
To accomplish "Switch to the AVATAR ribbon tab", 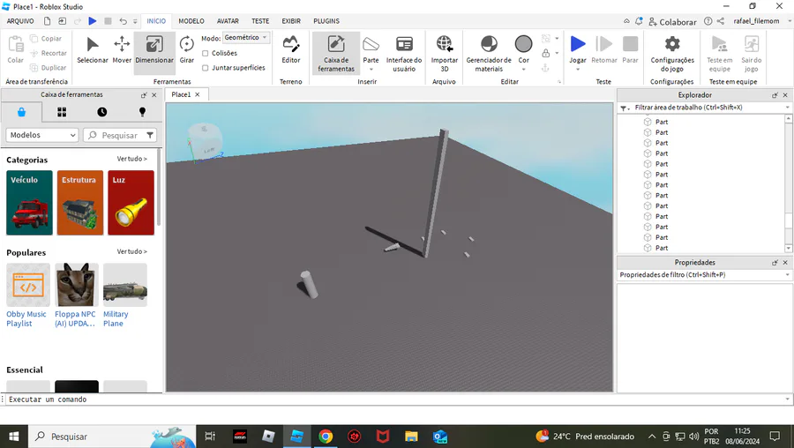I will [228, 21].
